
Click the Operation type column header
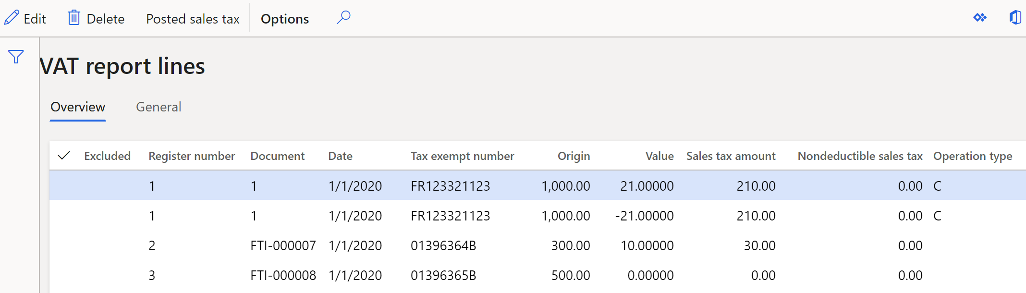click(x=973, y=156)
